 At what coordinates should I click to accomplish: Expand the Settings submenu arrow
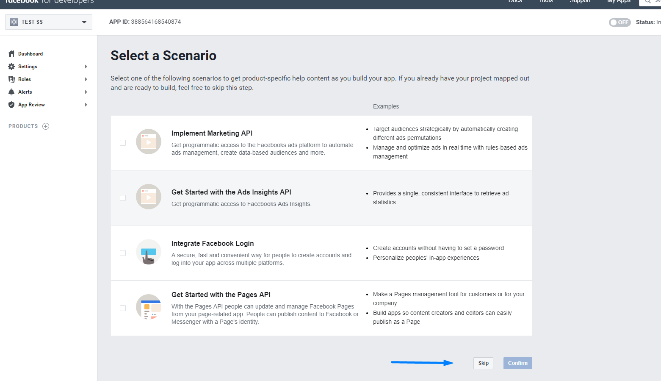pos(86,67)
